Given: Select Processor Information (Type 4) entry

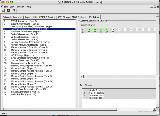Looking at the screenshot, I should pyautogui.click(x=26, y=32).
